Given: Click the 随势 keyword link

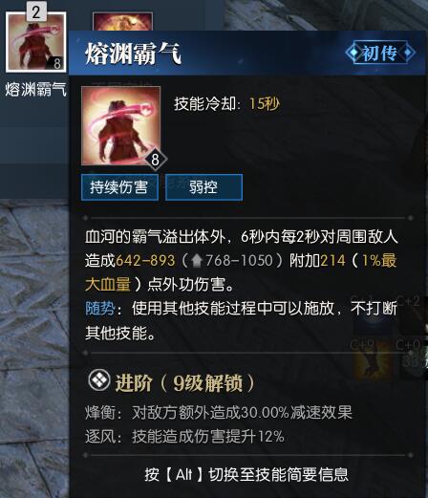Looking at the screenshot, I should pyautogui.click(x=99, y=309).
